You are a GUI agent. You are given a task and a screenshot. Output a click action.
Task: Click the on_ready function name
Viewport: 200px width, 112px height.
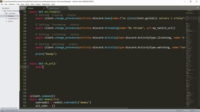coord(50,12)
